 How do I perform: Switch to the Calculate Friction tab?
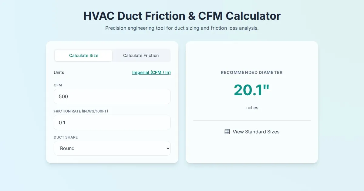pyautogui.click(x=141, y=55)
